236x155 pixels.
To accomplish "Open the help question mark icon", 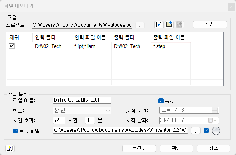I will pos(10,148).
